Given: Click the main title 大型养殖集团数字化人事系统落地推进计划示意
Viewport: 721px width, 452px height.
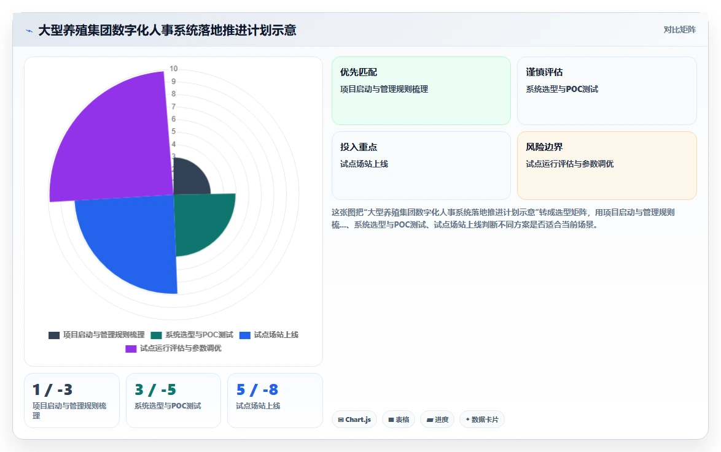Looking at the screenshot, I should click(167, 30).
